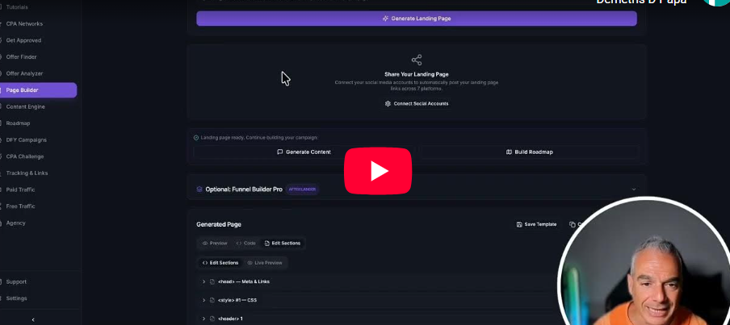Image resolution: width=730 pixels, height=325 pixels.
Task: Expand the style #1 CSS section
Action: [204, 300]
